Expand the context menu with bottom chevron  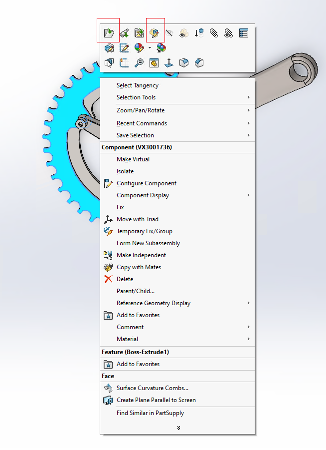(178, 428)
